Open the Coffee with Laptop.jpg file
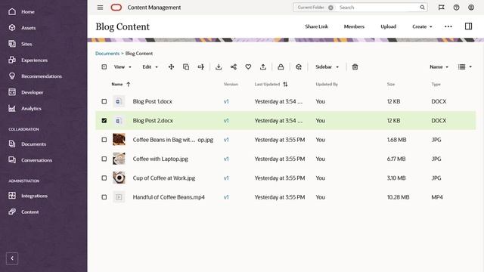Image resolution: width=484 pixels, height=272 pixels. pos(160,159)
